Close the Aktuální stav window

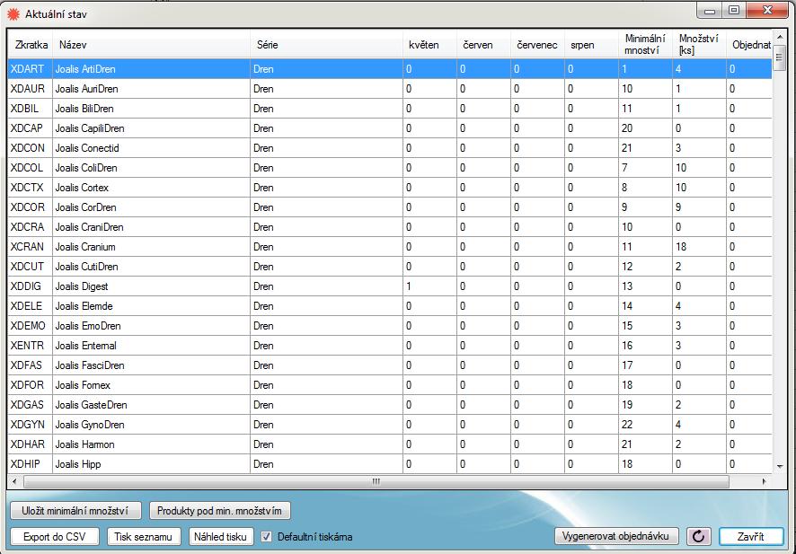coord(767,11)
